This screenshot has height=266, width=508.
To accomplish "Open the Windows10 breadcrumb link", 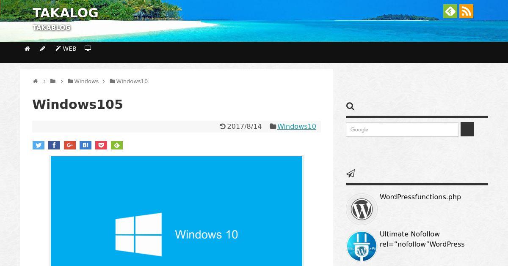I will (129, 81).
